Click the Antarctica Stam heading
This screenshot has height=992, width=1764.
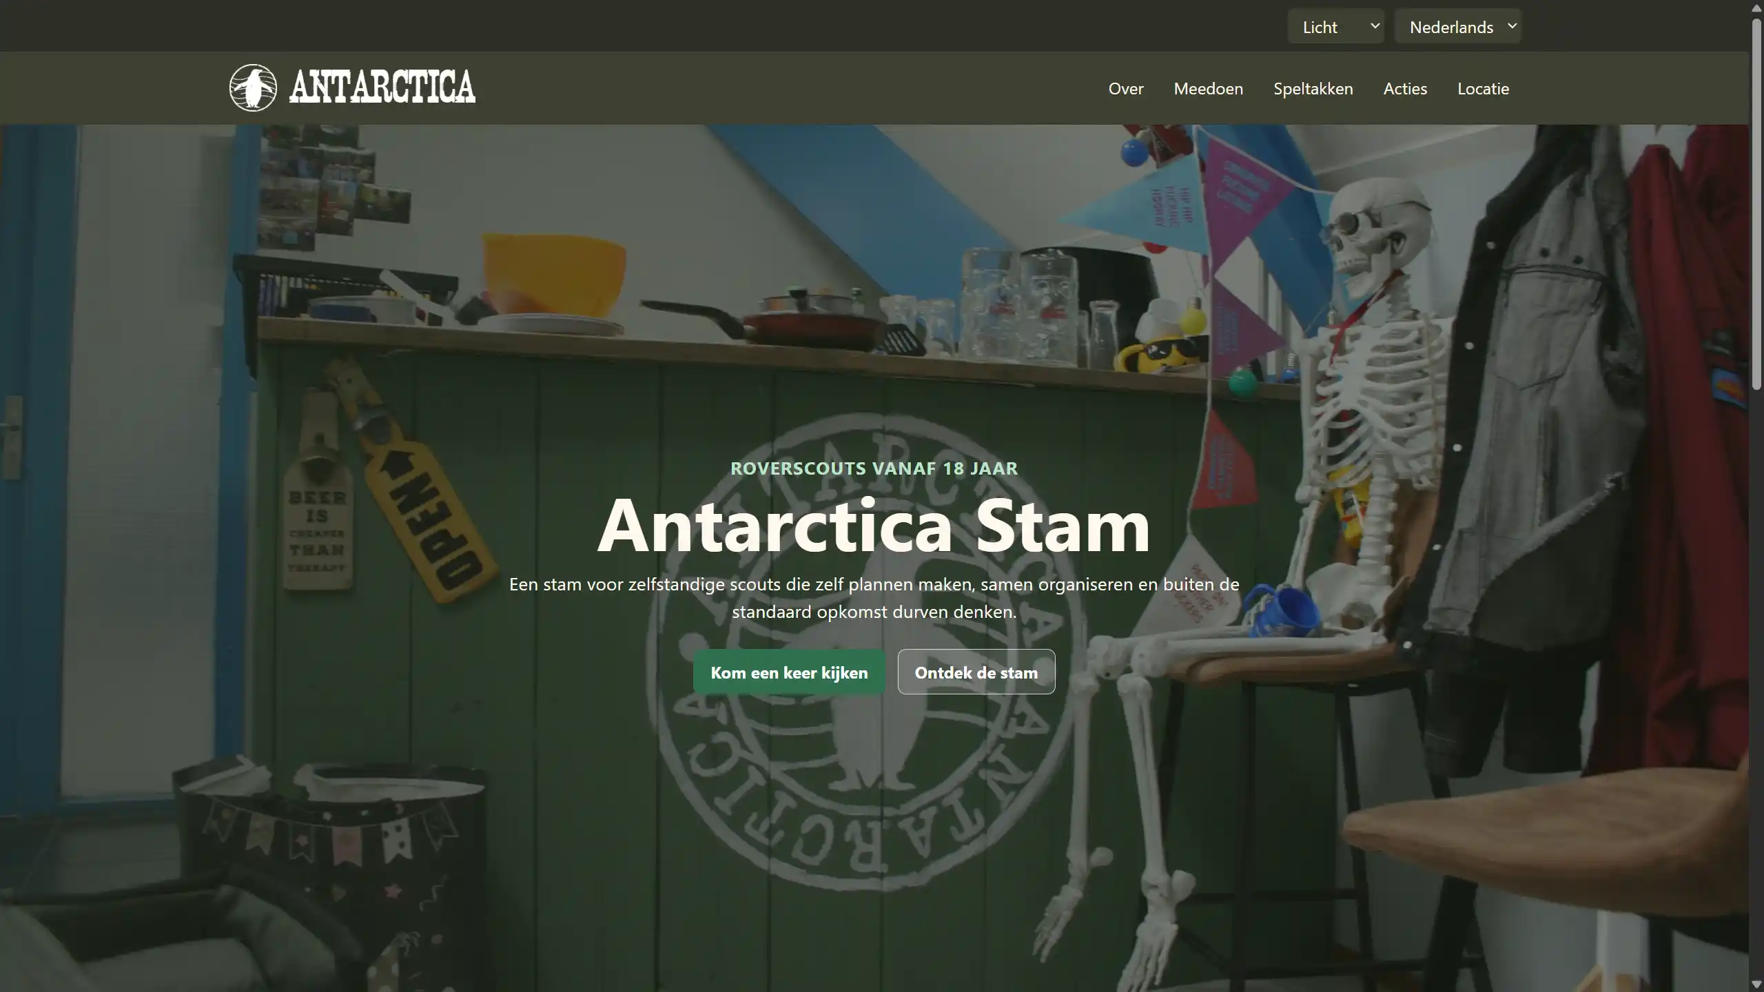pyautogui.click(x=874, y=526)
